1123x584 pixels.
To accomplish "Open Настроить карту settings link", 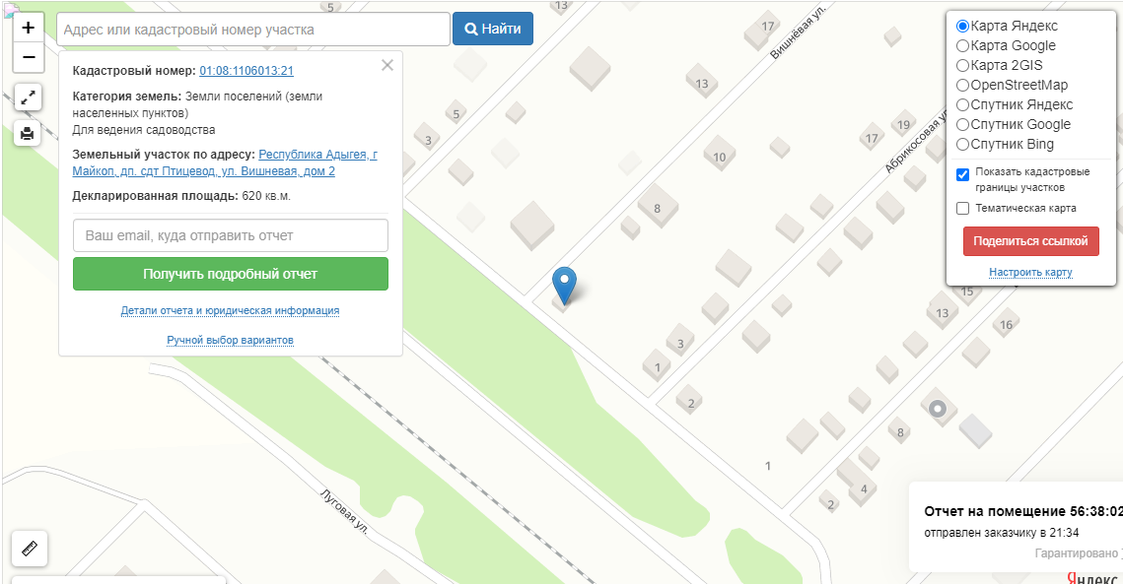I will pos(1030,272).
